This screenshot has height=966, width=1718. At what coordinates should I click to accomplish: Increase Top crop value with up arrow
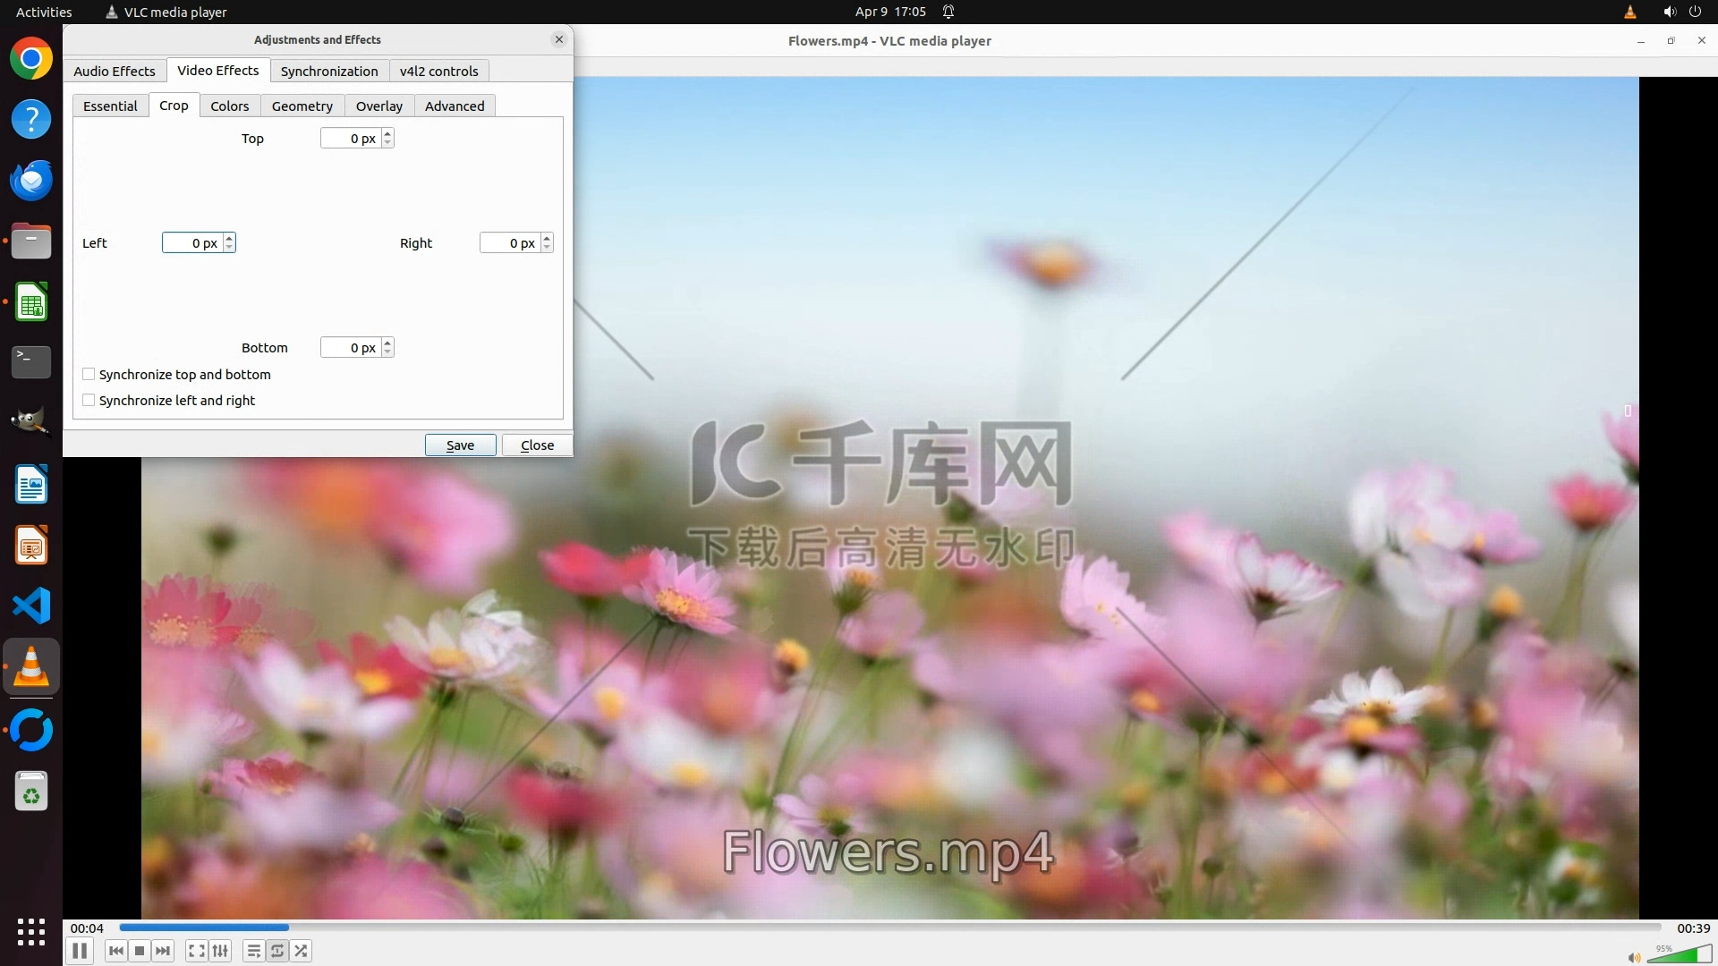[387, 133]
